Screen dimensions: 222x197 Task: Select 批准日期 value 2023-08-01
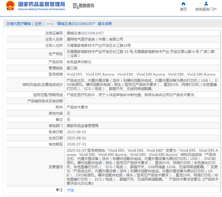[77, 132]
